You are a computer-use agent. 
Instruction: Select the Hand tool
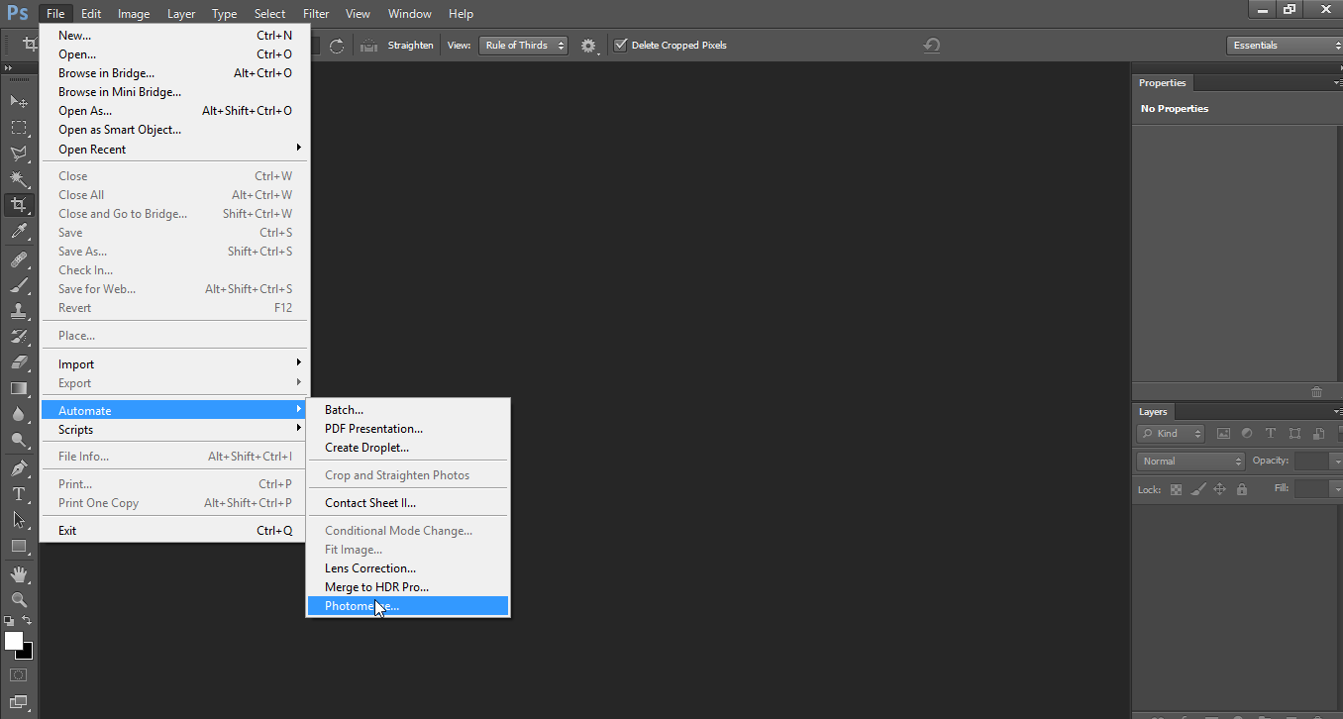pos(19,574)
